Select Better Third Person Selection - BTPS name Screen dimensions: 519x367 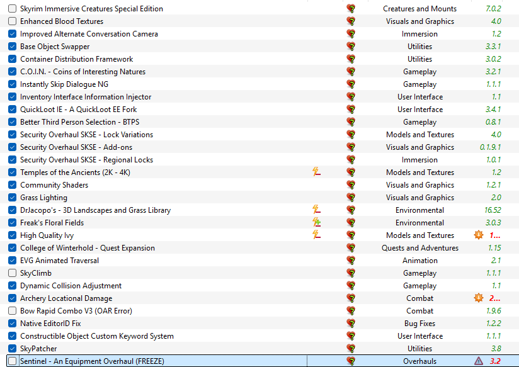click(x=80, y=122)
